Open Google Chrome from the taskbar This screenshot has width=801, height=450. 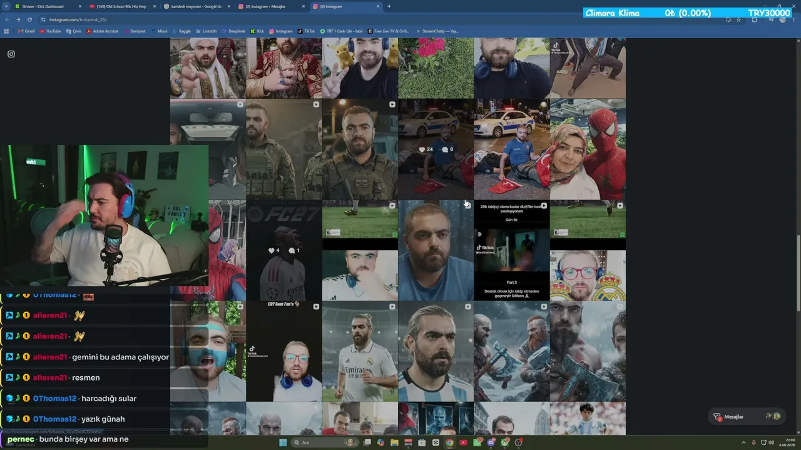[449, 442]
